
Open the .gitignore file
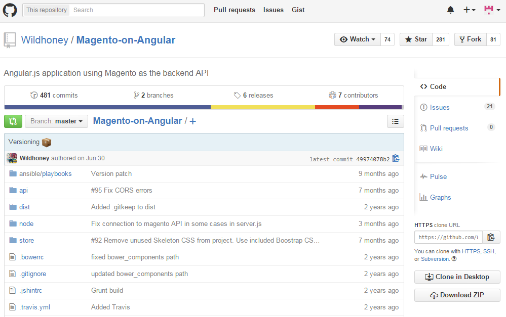[32, 274]
